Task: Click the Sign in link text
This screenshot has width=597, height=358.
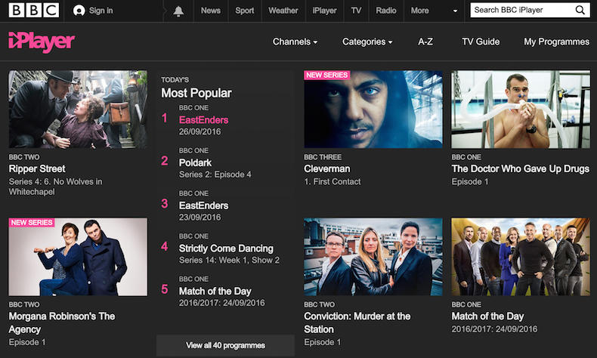Action: (101, 11)
